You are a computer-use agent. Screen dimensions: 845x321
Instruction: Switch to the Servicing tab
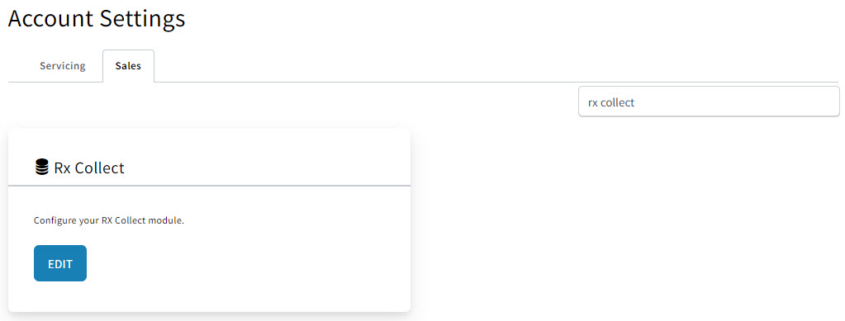coord(63,66)
